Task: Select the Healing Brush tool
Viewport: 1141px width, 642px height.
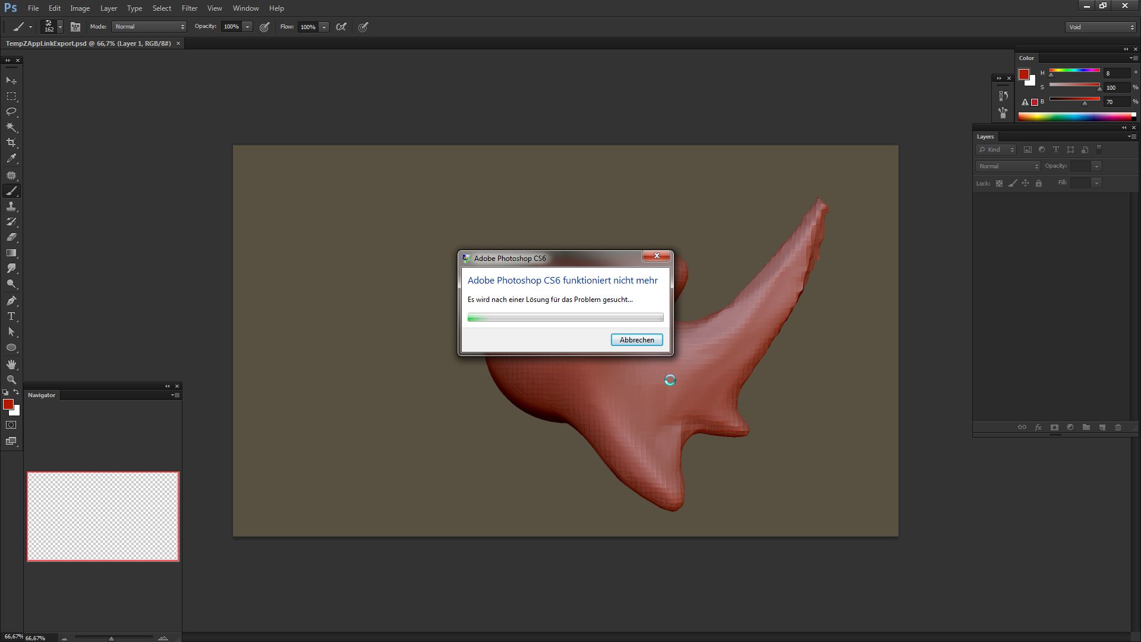Action: [x=11, y=175]
